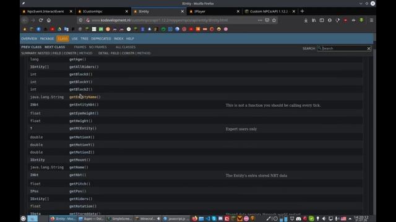The image size is (396, 222).
Task: Open volume control in system tray
Action: (324, 218)
